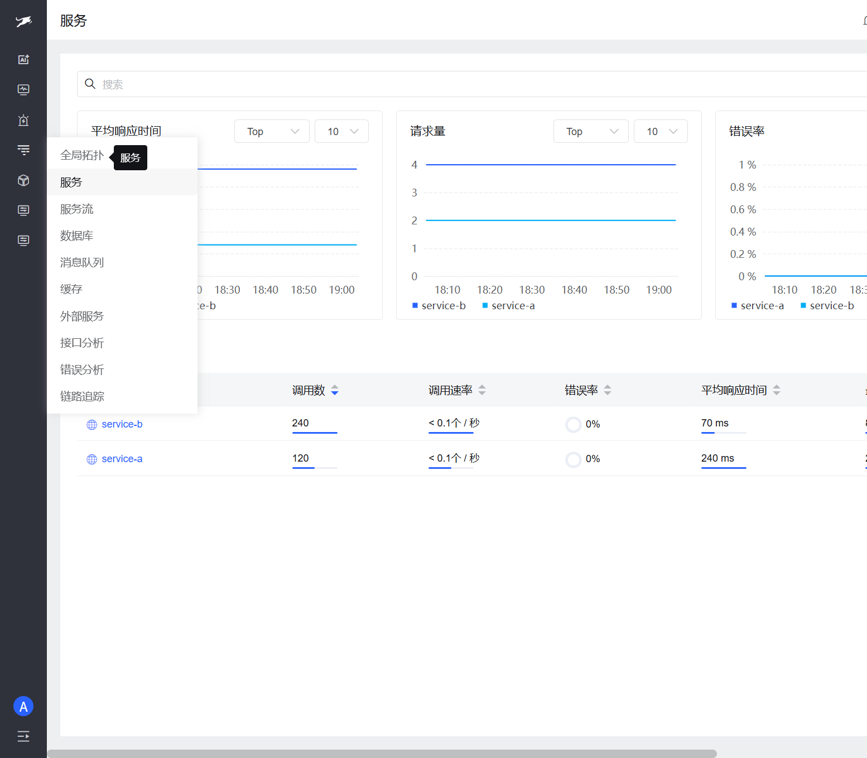Viewport: 867px width, 758px height.
Task: Open the 10 count dropdown in 平均响应时间 panel
Action: [341, 131]
